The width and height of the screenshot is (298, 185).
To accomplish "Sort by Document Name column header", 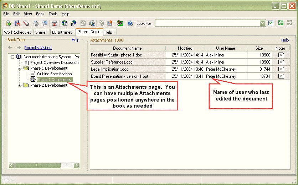I will pyautogui.click(x=128, y=48).
